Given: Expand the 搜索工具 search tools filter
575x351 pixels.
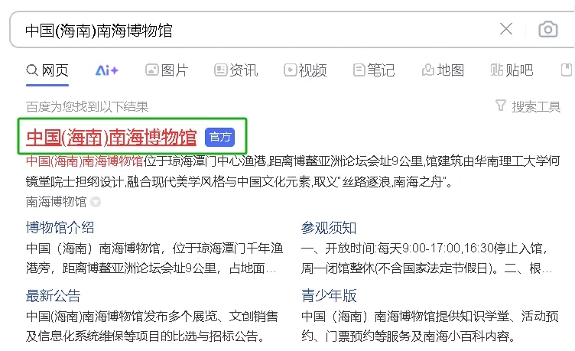Looking at the screenshot, I should pyautogui.click(x=528, y=106).
